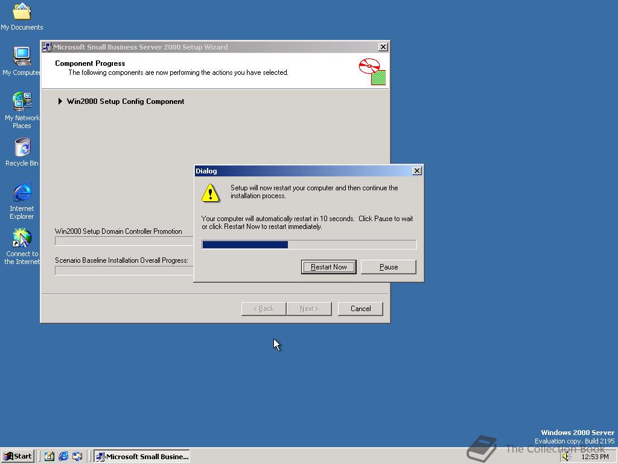
Task: Click the Overall Progress bar
Action: 124,270
